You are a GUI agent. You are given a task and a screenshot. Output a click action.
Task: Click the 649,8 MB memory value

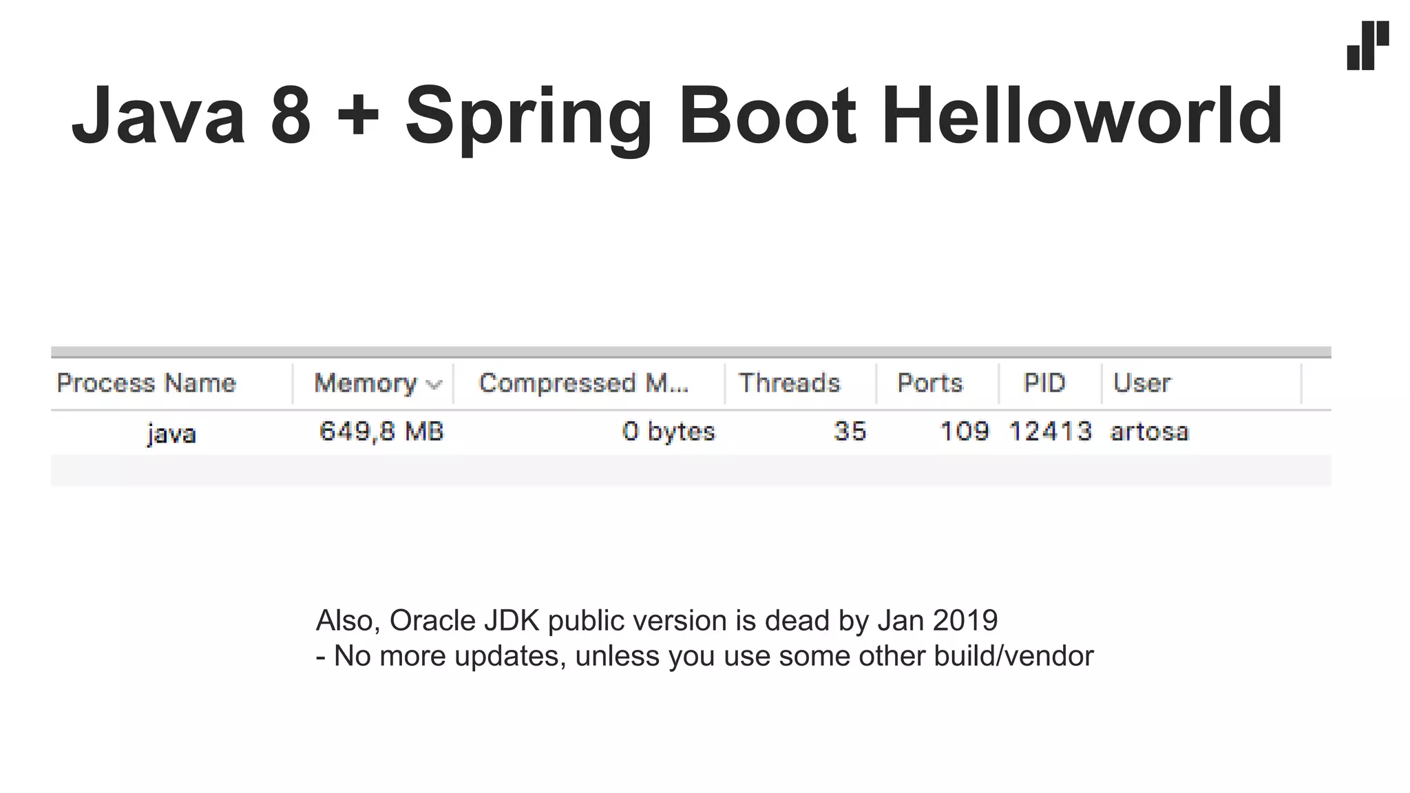pyautogui.click(x=381, y=432)
